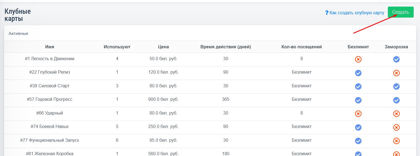The width and height of the screenshot is (420, 156).
Task: Open the #38 Силовой Старт card row
Action: click(49, 86)
